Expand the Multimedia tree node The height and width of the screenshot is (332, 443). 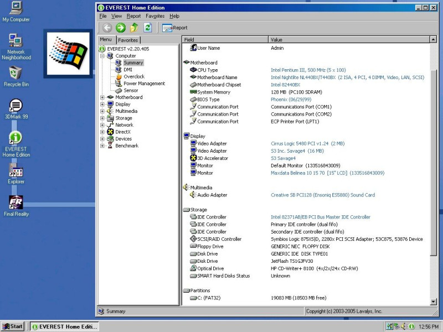click(x=102, y=111)
